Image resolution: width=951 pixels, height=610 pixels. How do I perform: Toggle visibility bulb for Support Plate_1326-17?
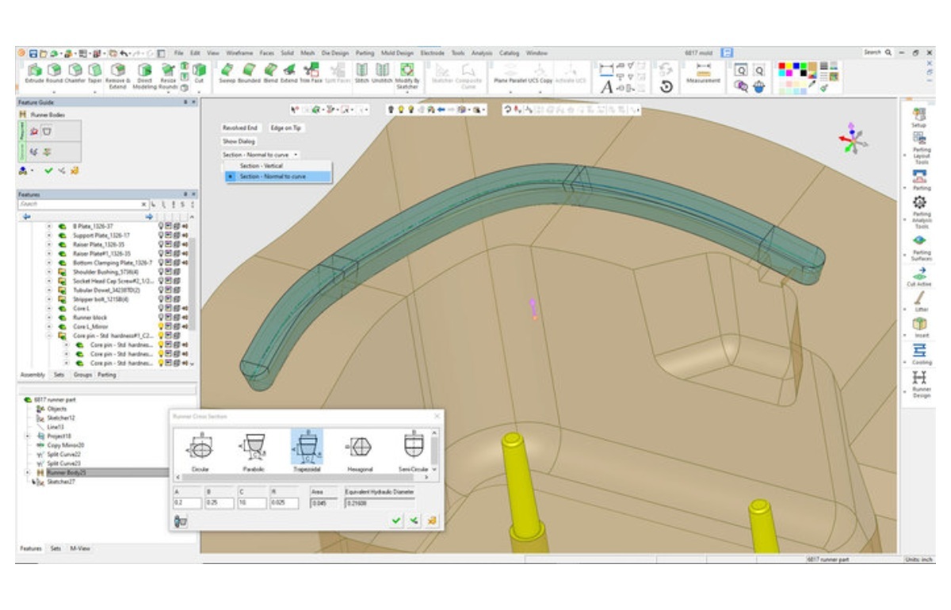pyautogui.click(x=162, y=235)
